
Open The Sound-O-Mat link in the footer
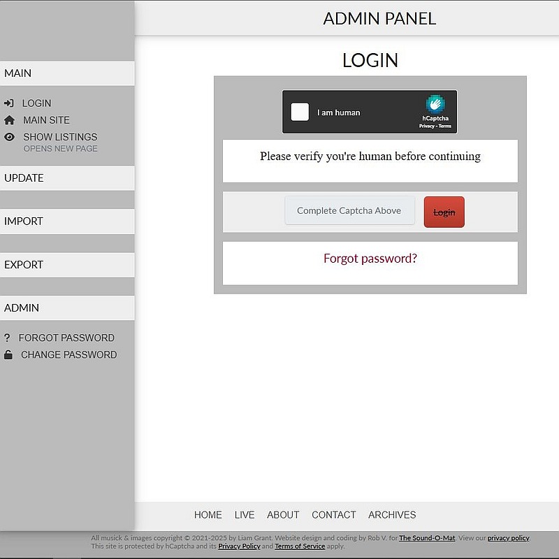(427, 538)
